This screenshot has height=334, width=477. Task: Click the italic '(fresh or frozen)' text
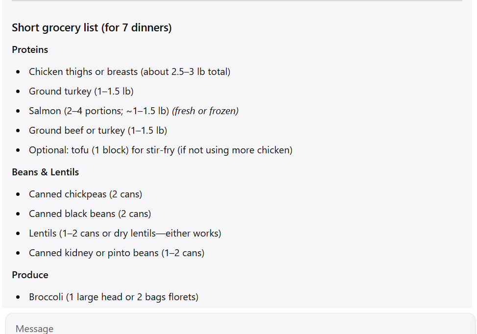pyautogui.click(x=205, y=111)
